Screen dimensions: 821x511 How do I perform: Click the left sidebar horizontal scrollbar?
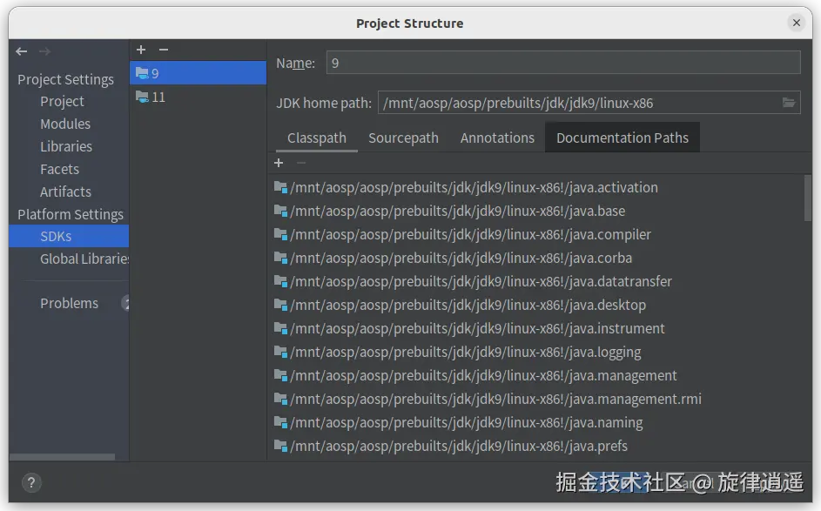62,457
